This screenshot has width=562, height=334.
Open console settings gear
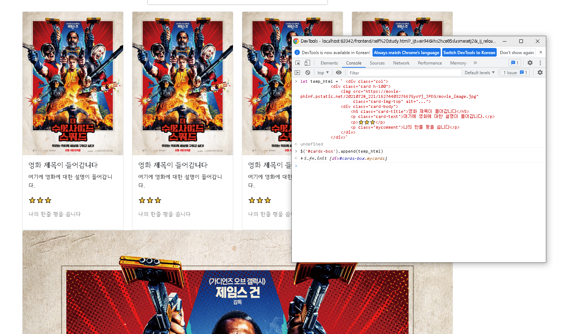pos(540,72)
